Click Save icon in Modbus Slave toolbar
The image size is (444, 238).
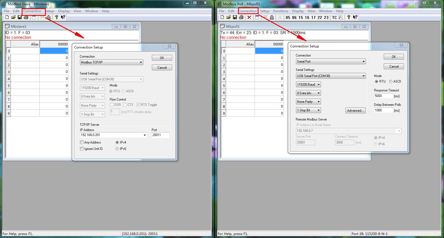point(20,17)
